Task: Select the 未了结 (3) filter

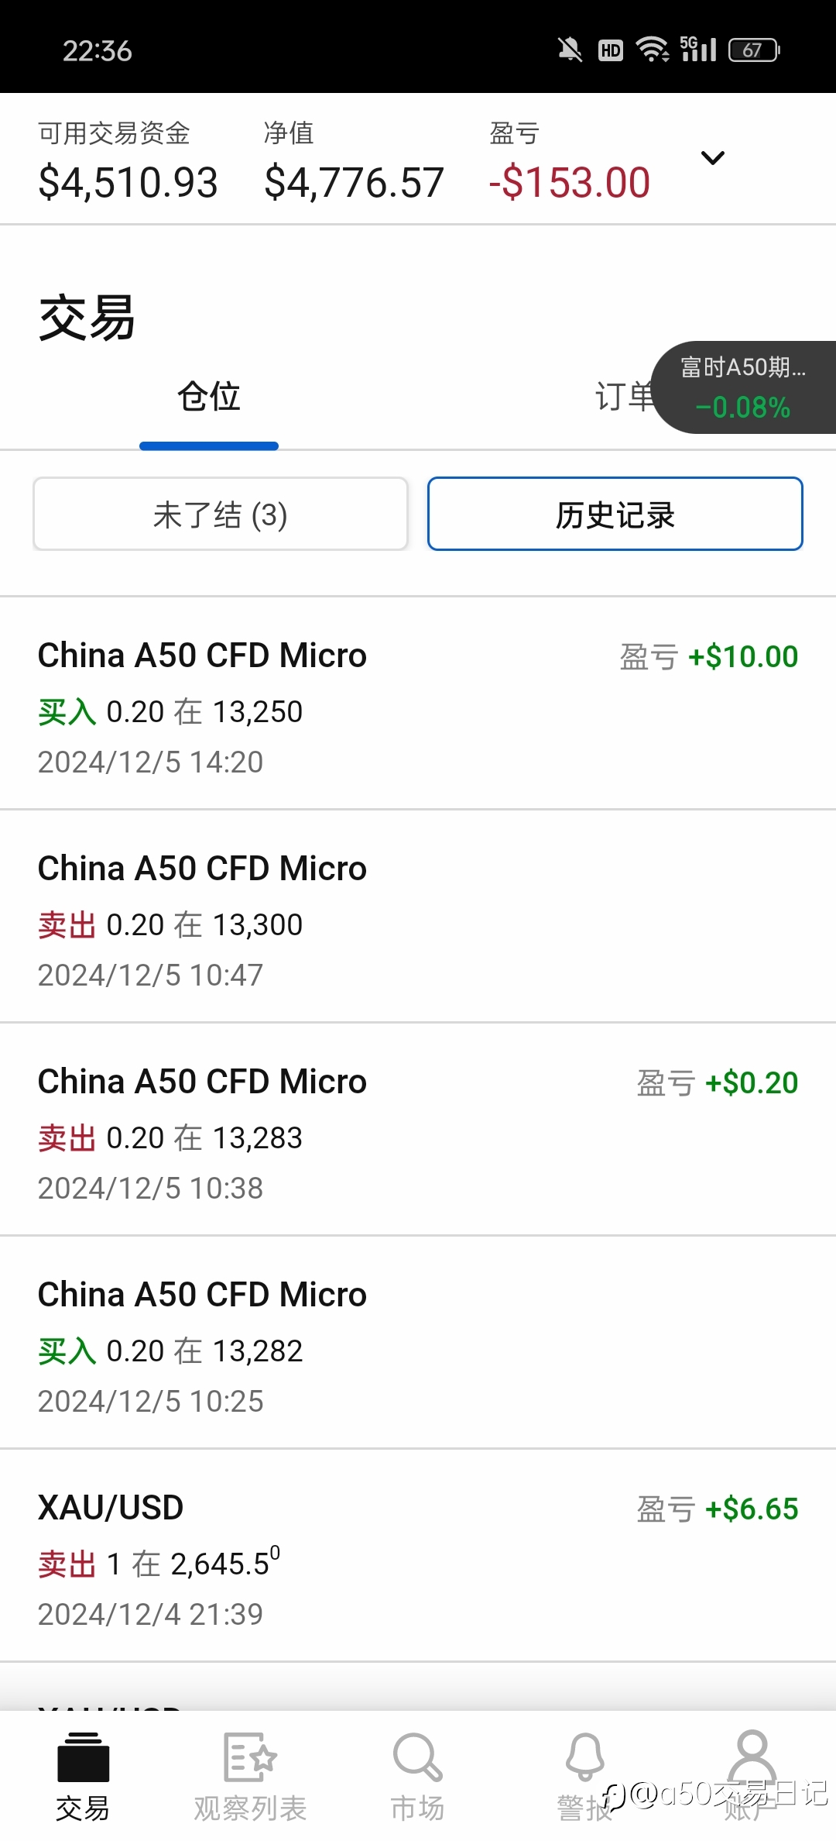Action: pos(221,514)
